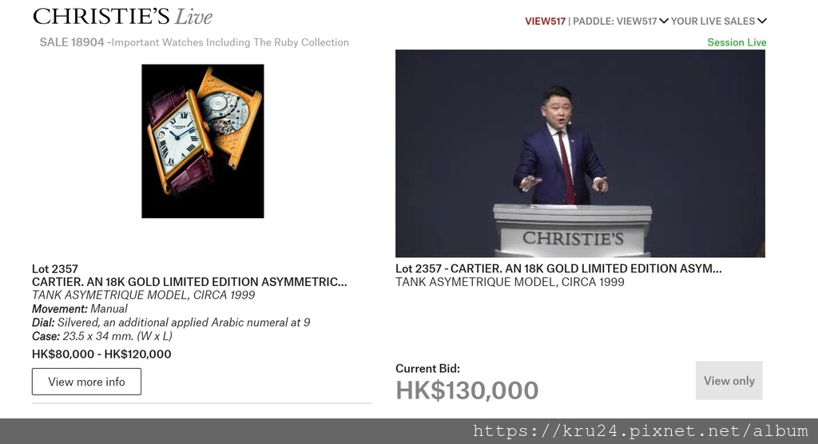Click the View more info button
818x444 pixels.
tap(86, 382)
